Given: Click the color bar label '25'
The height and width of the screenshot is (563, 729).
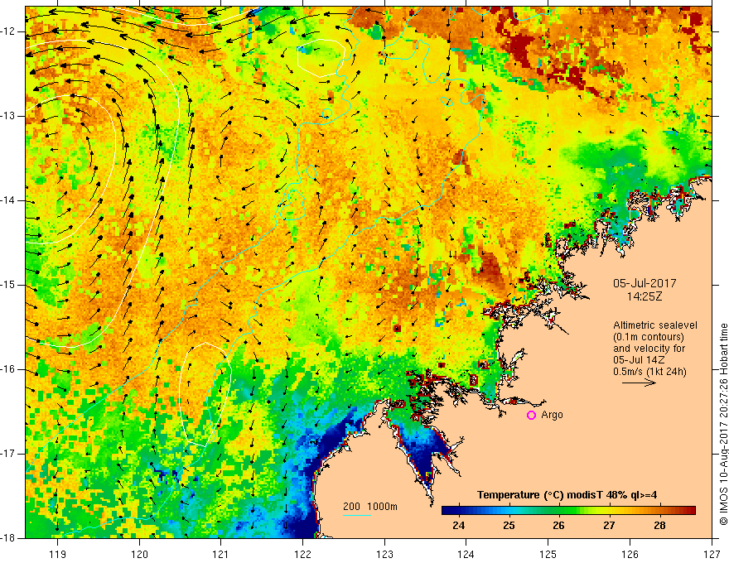Looking at the screenshot, I should (x=509, y=526).
